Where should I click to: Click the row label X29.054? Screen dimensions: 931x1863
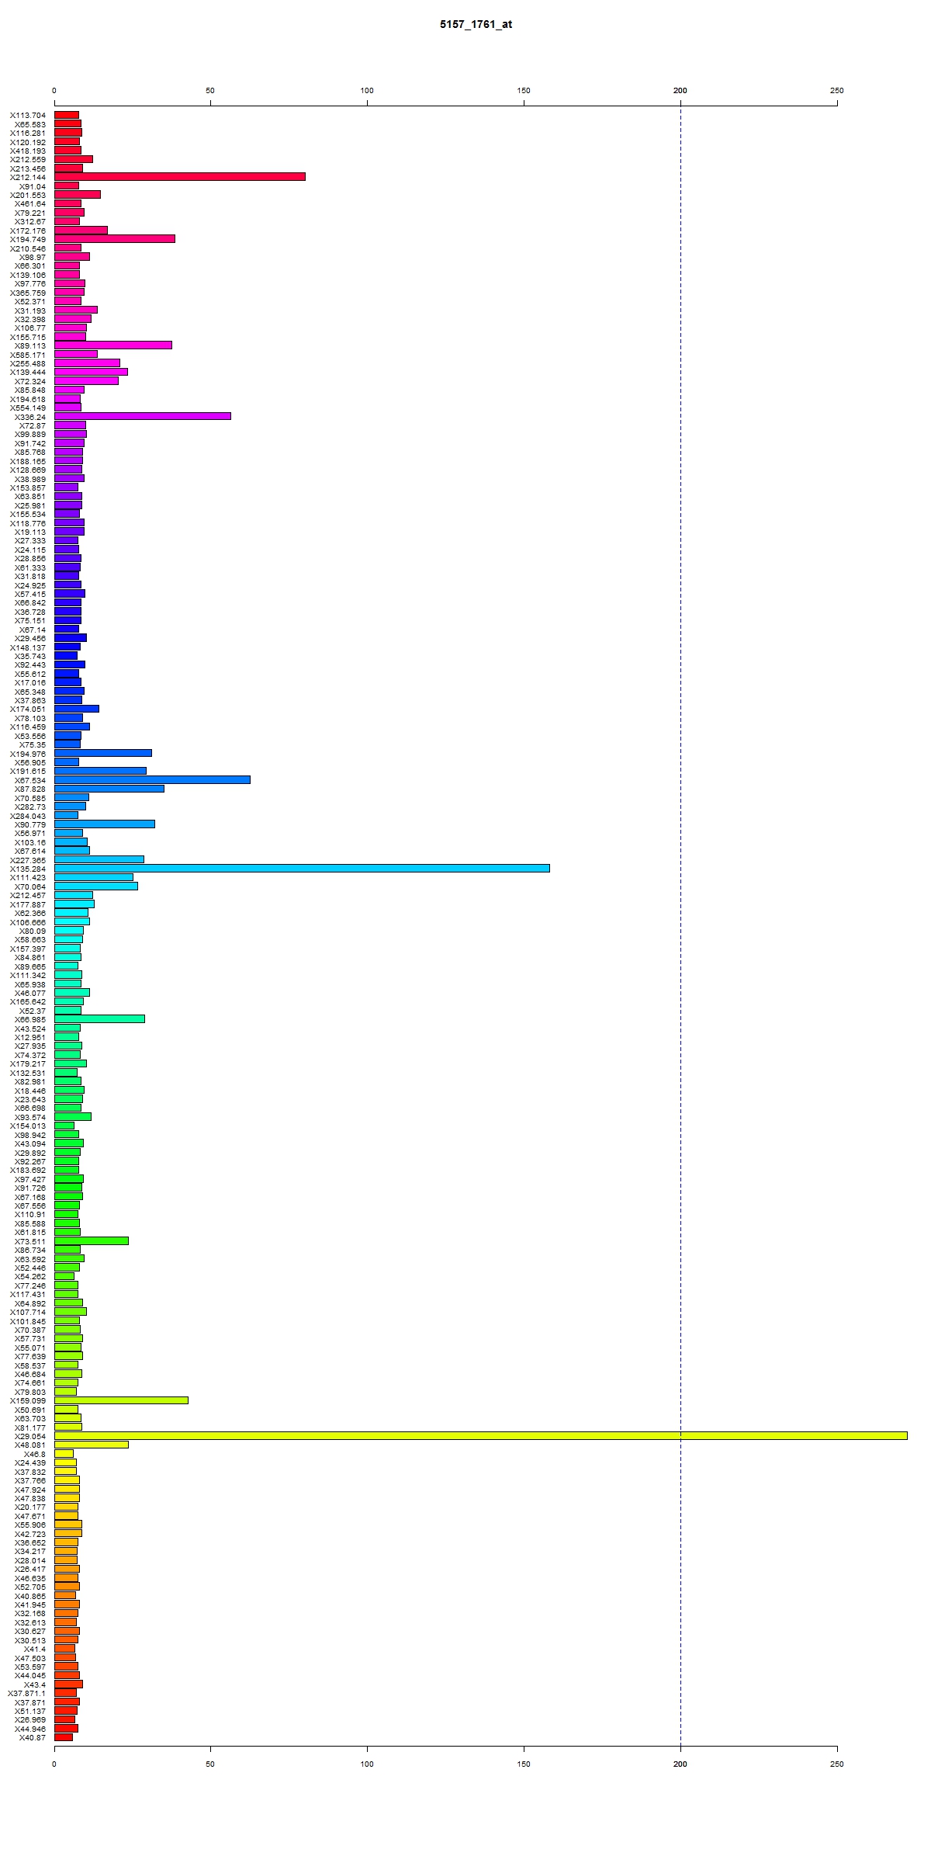(x=30, y=1436)
